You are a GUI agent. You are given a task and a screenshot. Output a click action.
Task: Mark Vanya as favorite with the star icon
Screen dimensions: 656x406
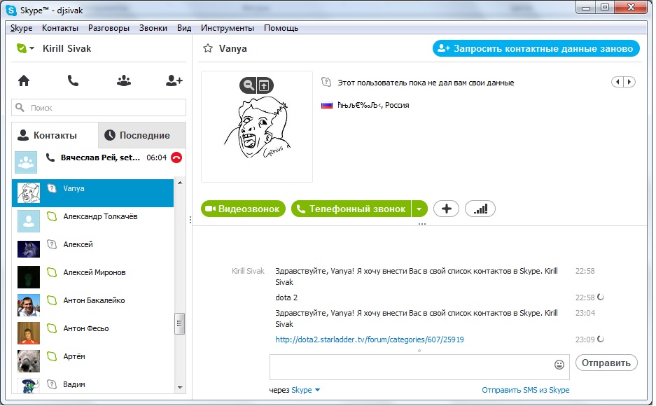208,48
